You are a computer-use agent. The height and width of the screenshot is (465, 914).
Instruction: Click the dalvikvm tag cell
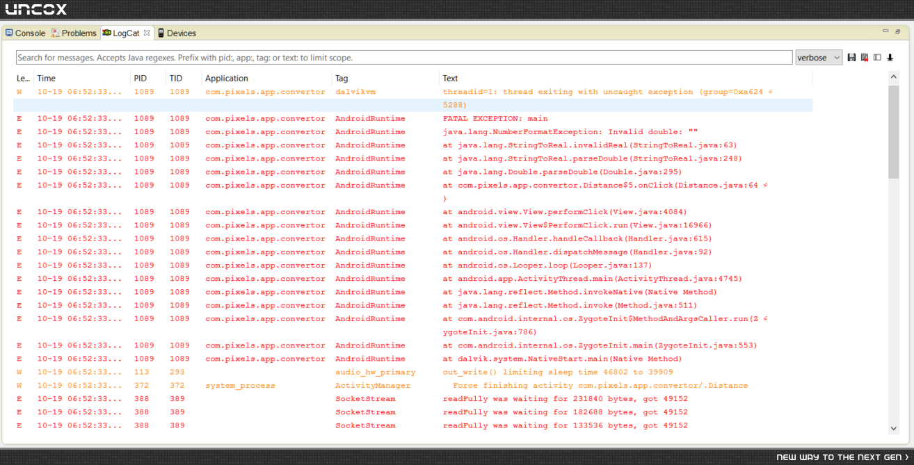[x=355, y=92]
